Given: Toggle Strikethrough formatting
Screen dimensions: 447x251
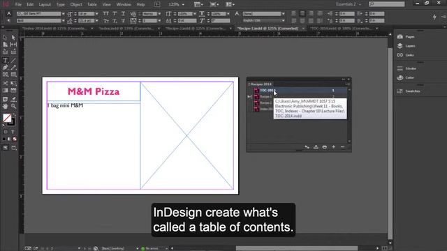Looking at the screenshot, I should point(123,21).
